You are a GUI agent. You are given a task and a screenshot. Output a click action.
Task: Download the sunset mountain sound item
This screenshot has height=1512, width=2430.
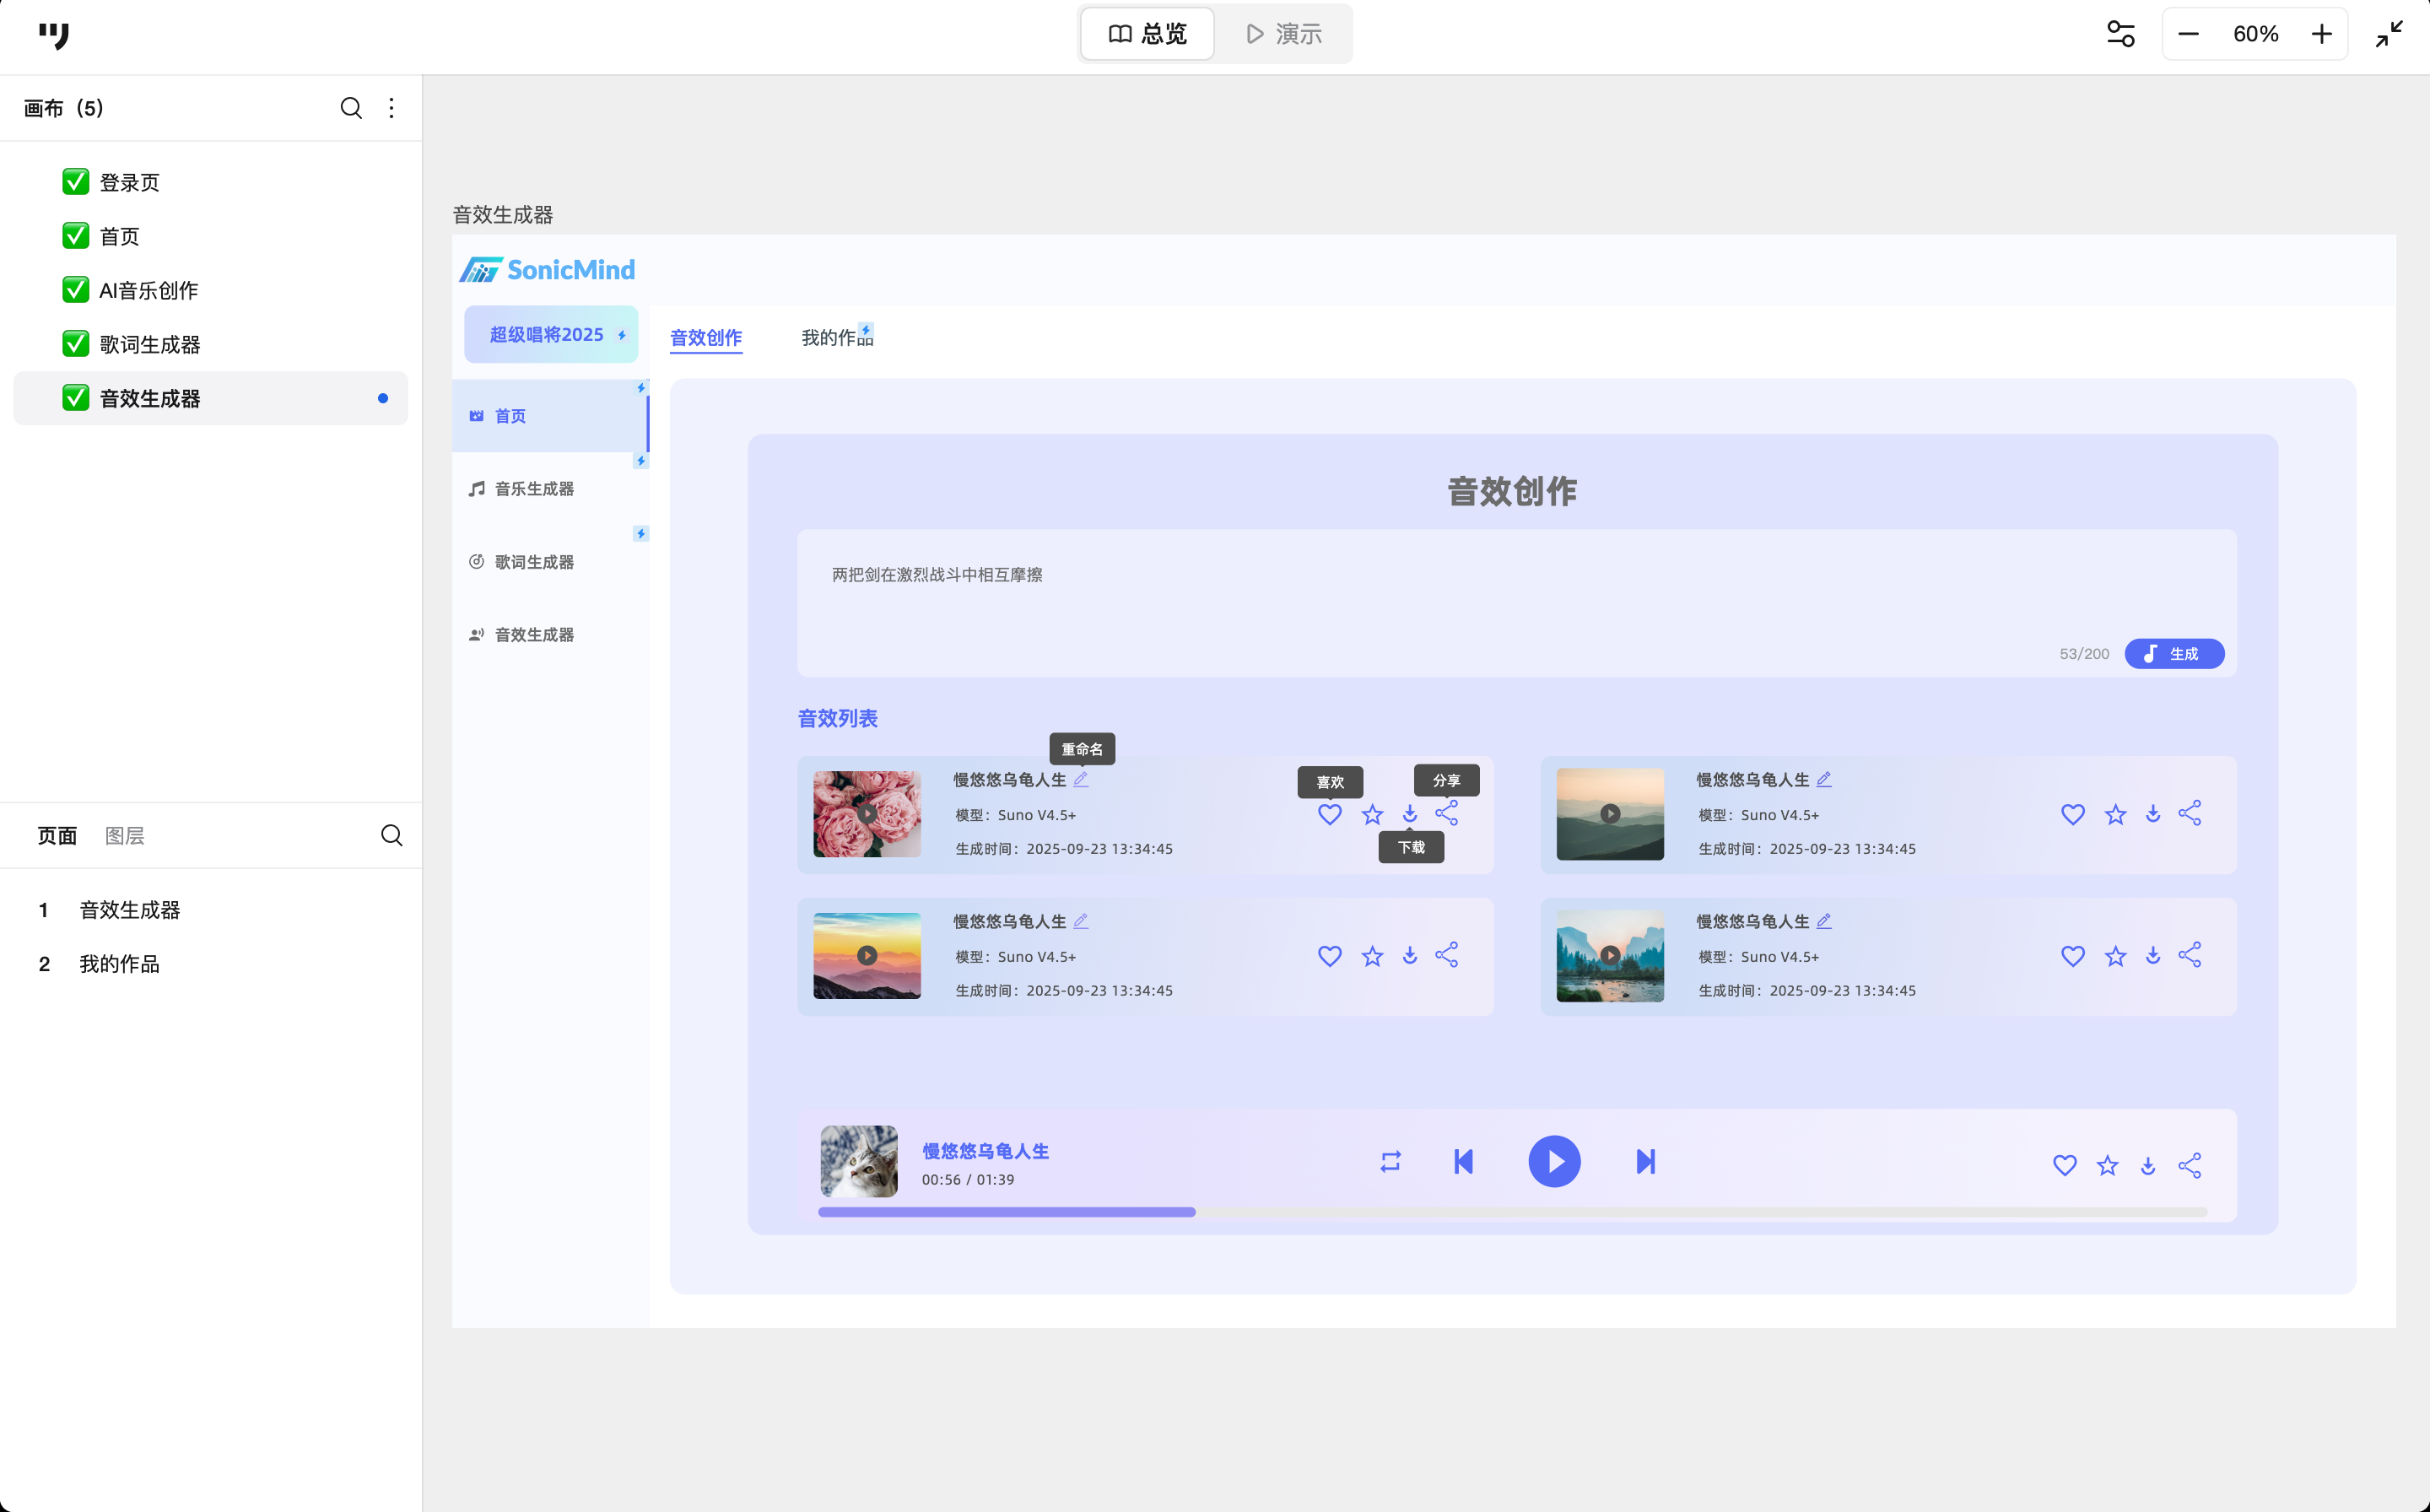[x=1409, y=956]
